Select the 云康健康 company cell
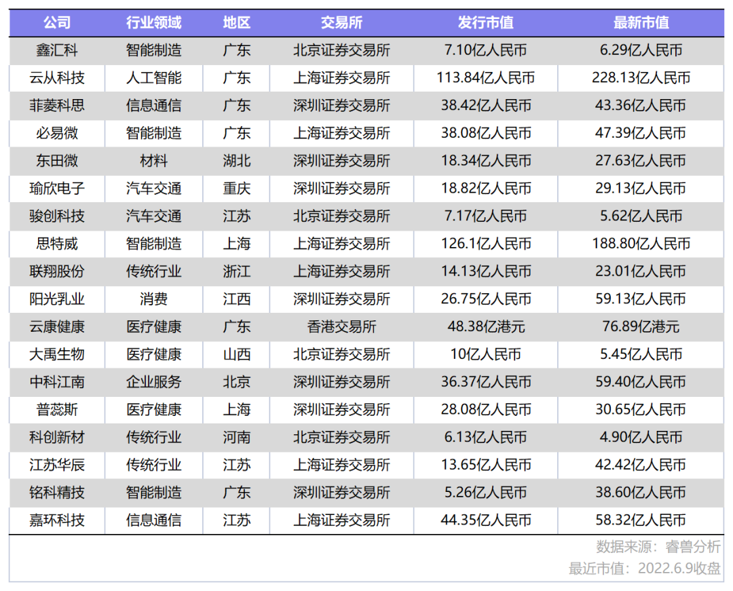This screenshot has height=591, width=733. coord(57,326)
